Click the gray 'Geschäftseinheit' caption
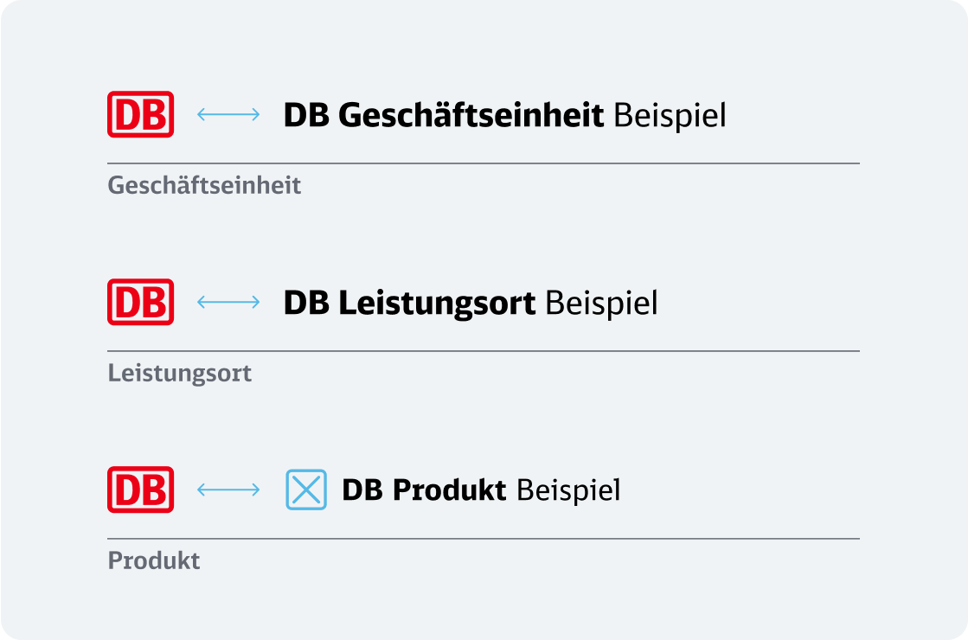Screen dimensions: 968x640 (204, 186)
